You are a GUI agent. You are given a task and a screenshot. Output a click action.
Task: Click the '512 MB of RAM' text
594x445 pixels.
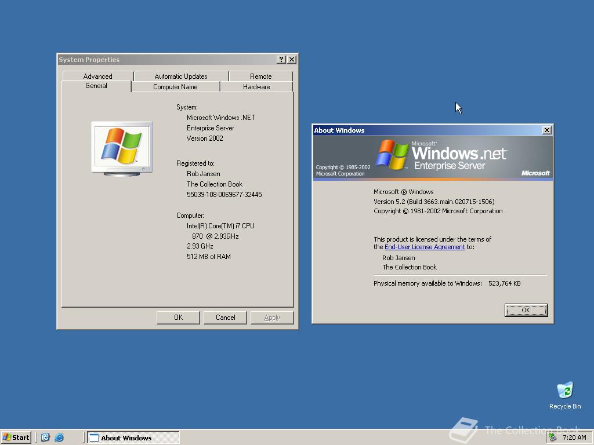click(209, 257)
